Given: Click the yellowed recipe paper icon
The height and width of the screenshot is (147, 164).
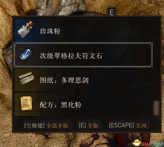Looking at the screenshot, I should (27, 103).
